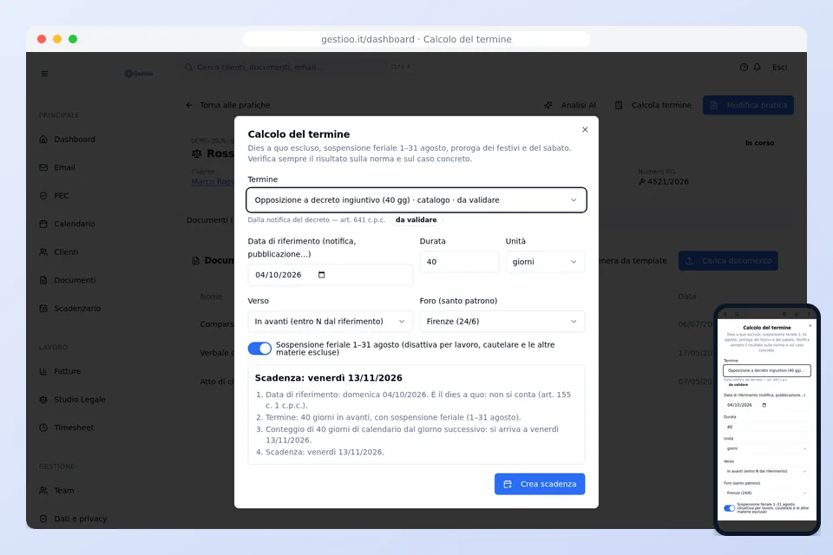
Task: Open Clienti in the sidebar
Action: [67, 251]
